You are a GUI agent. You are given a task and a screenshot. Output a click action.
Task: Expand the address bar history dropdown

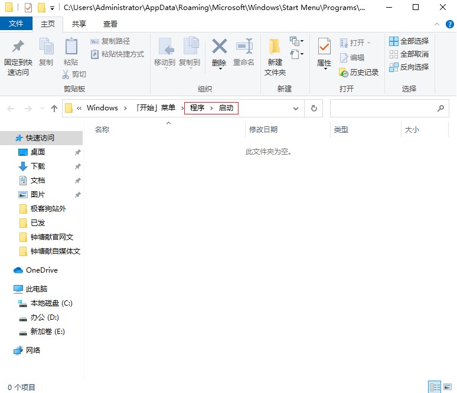point(296,109)
